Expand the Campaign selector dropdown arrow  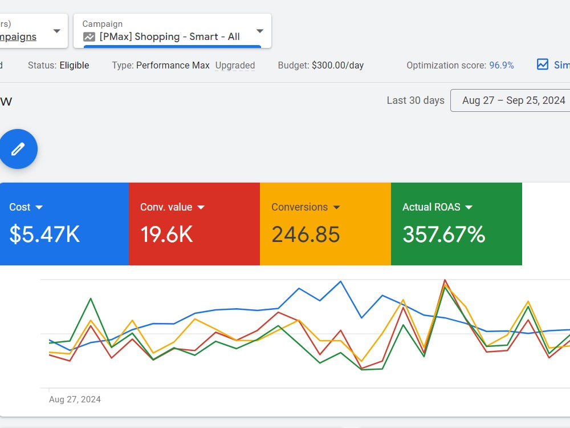click(259, 31)
